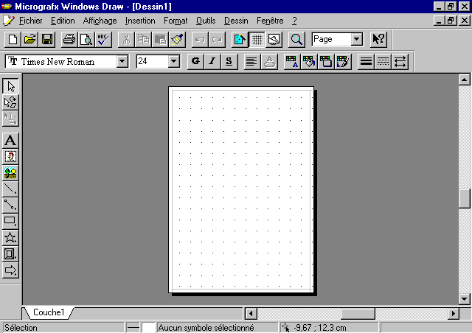
Task: Choose text color palette icon
Action: pos(292,62)
